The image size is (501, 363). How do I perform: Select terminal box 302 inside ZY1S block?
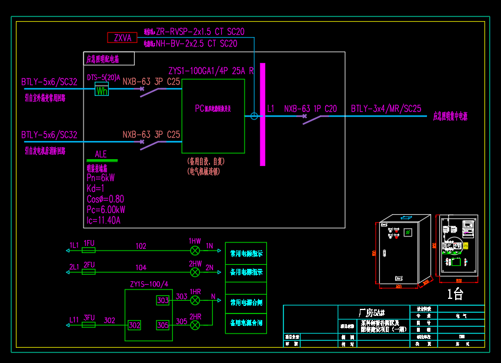tap(134, 325)
